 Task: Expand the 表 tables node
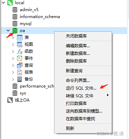[x=13, y=38]
